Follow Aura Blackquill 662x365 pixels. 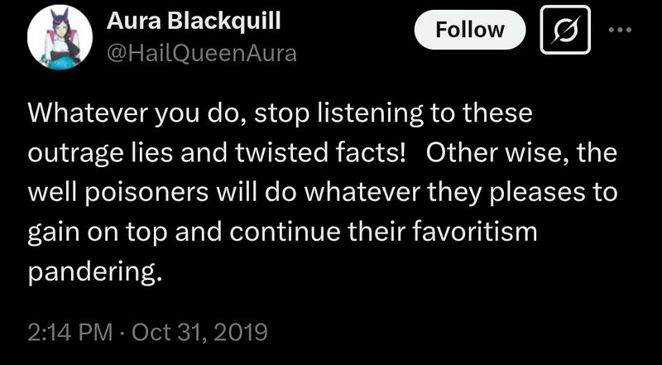(470, 31)
